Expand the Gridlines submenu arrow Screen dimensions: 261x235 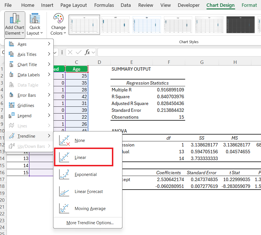click(x=49, y=105)
